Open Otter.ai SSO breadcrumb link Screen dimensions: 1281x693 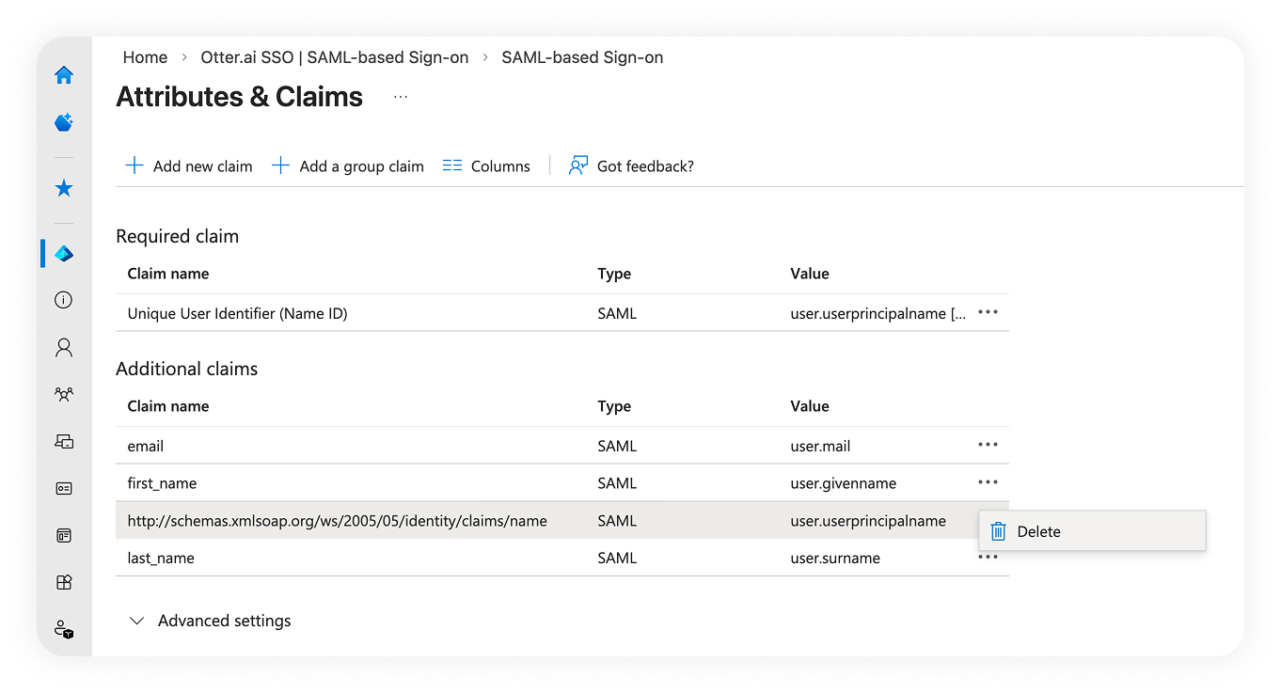coord(335,57)
